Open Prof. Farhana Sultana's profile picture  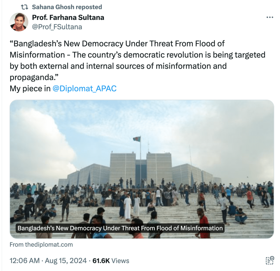pos(19,22)
